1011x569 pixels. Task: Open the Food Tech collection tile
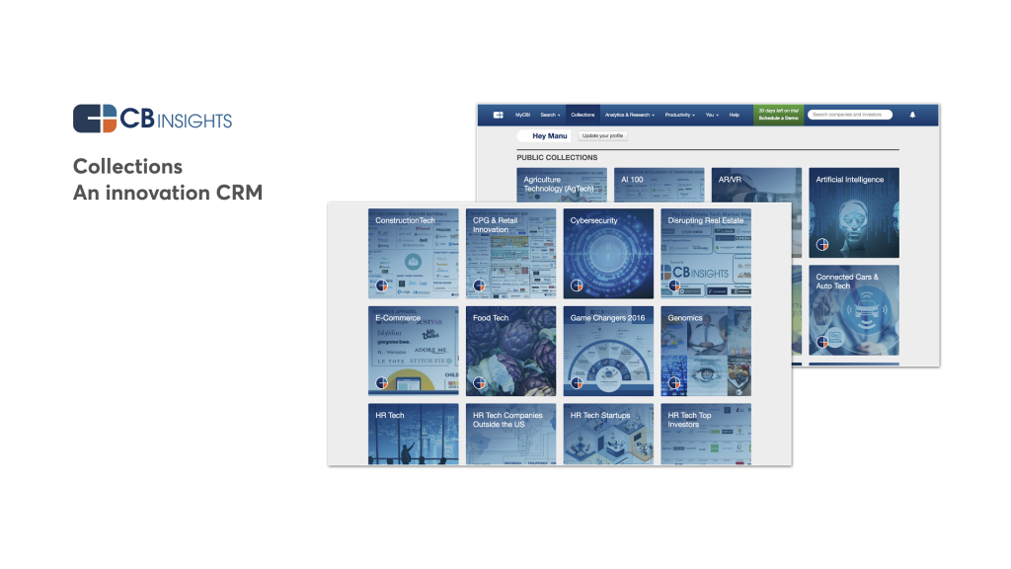[510, 351]
